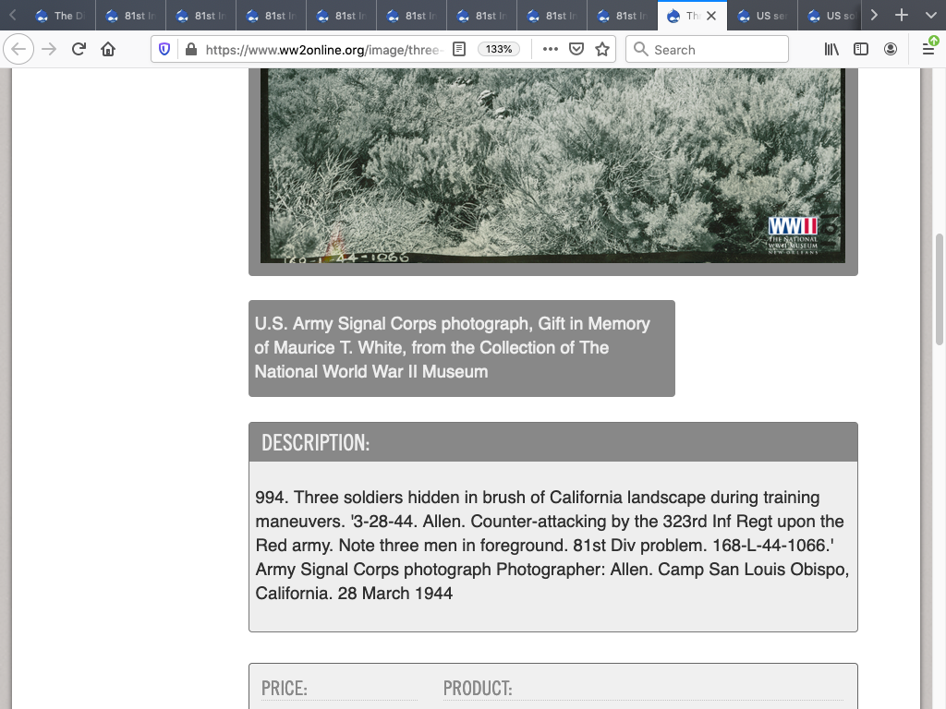Image resolution: width=946 pixels, height=709 pixels.
Task: Go to the Firefox home page
Action: [x=108, y=50]
